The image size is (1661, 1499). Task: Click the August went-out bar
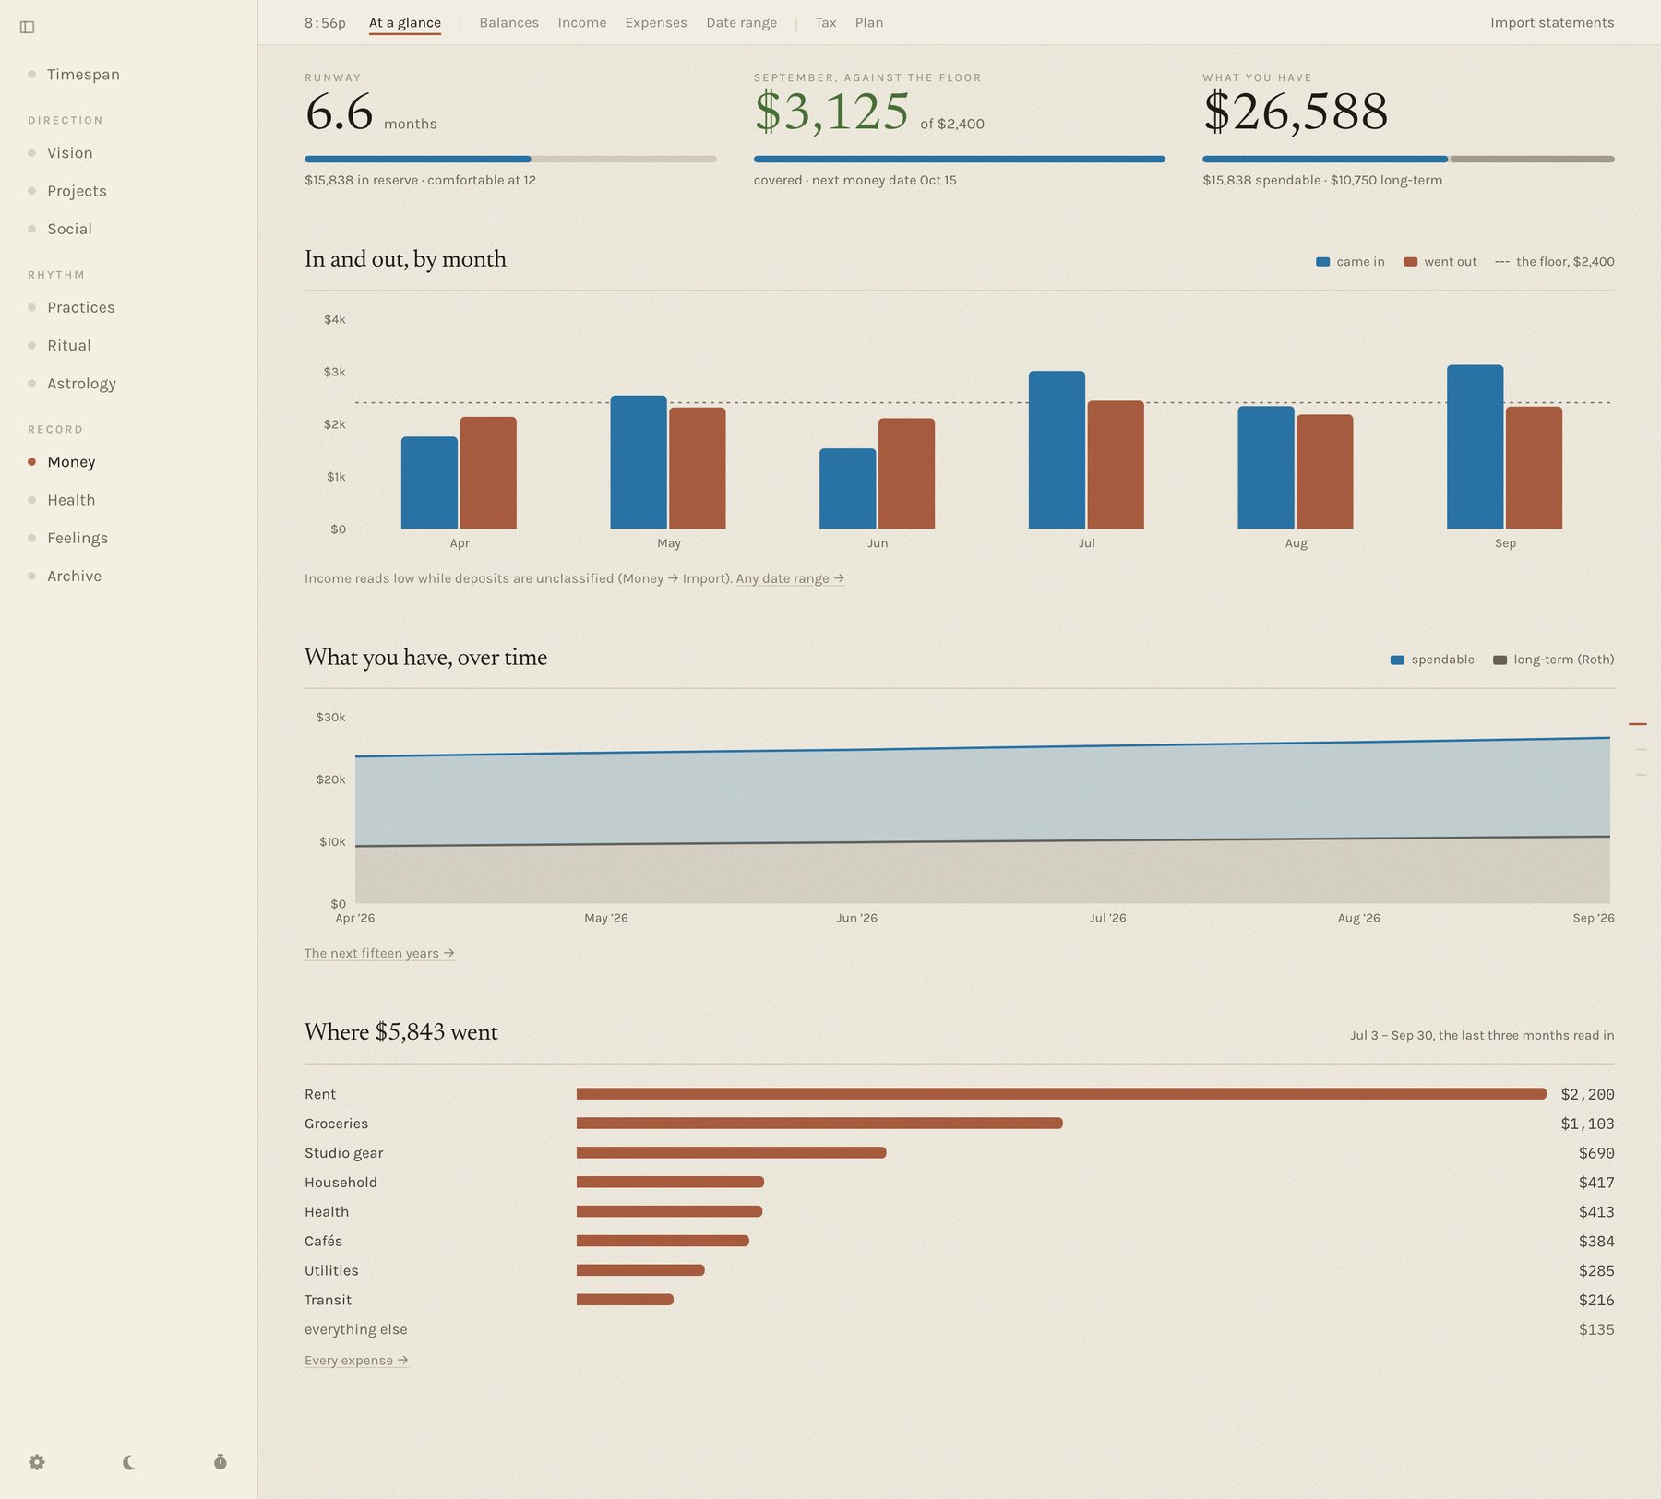pyautogui.click(x=1325, y=471)
